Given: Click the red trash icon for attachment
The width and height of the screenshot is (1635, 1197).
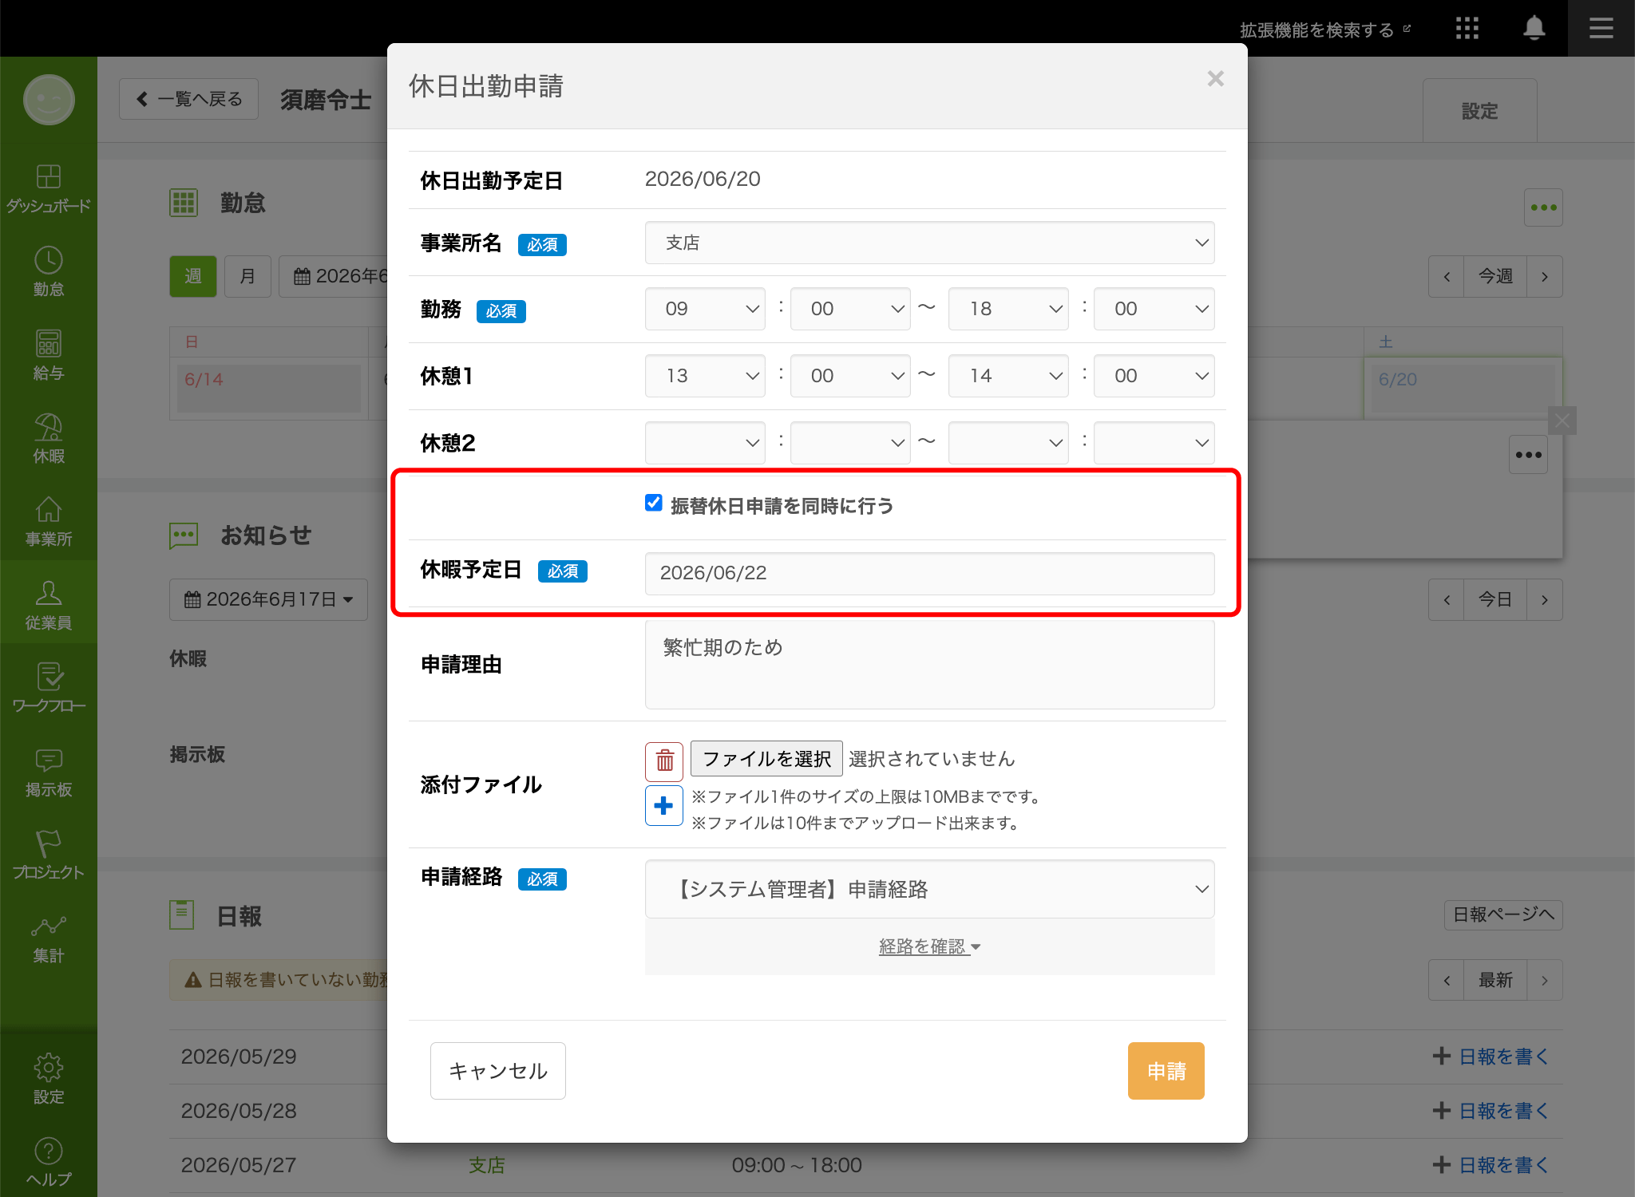Looking at the screenshot, I should (x=664, y=760).
